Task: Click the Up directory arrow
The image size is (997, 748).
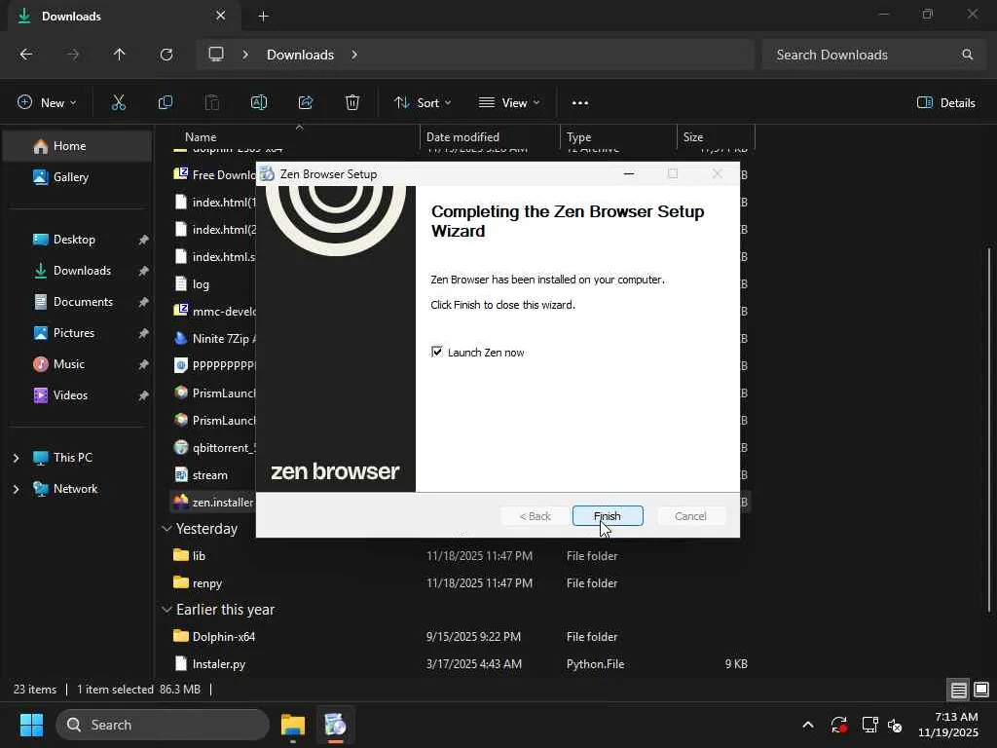Action: tap(119, 55)
